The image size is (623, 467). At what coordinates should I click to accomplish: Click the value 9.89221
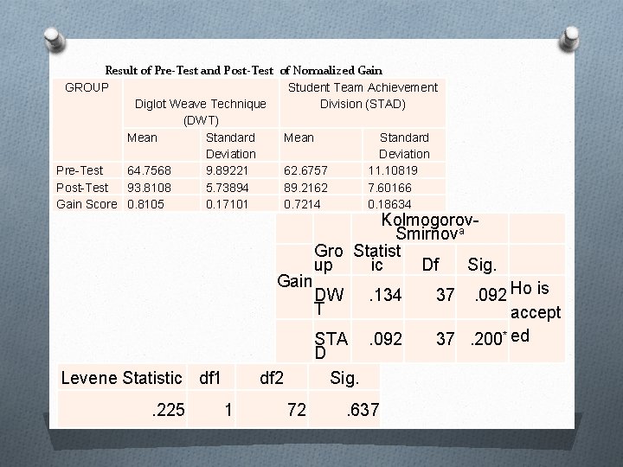(x=227, y=170)
